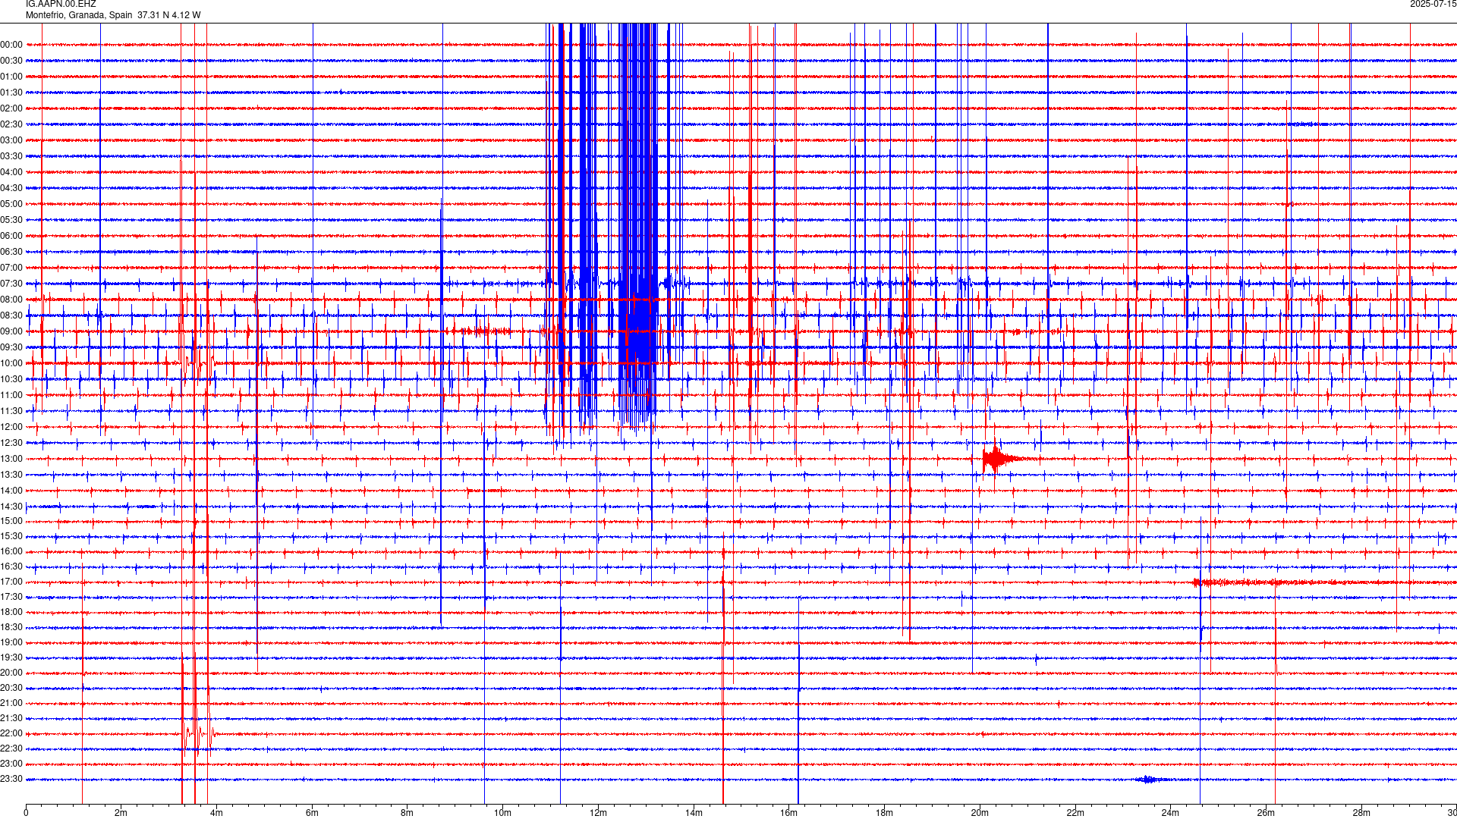Select the 07:00 time row label

pyautogui.click(x=11, y=268)
